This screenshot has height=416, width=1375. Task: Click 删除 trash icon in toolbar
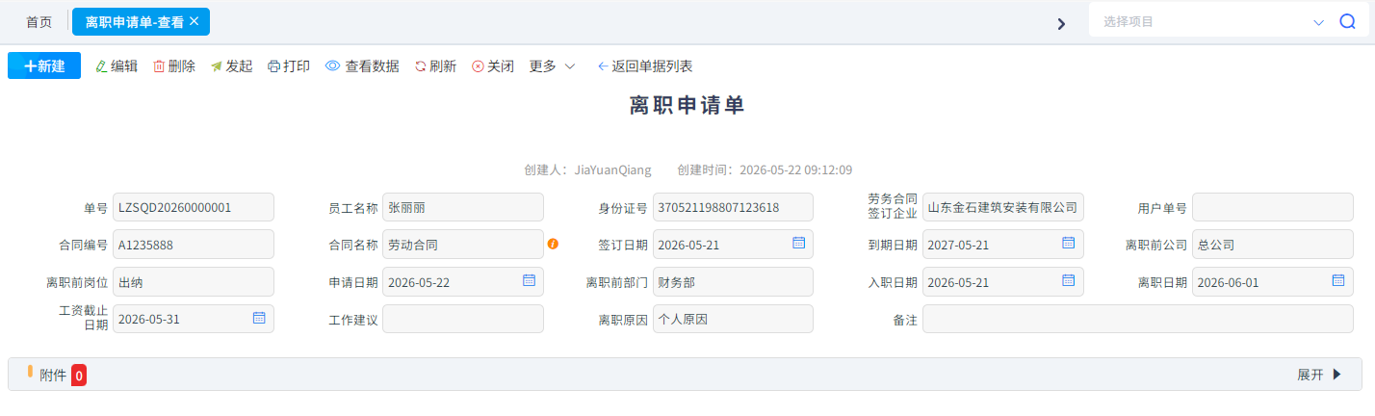tap(159, 66)
